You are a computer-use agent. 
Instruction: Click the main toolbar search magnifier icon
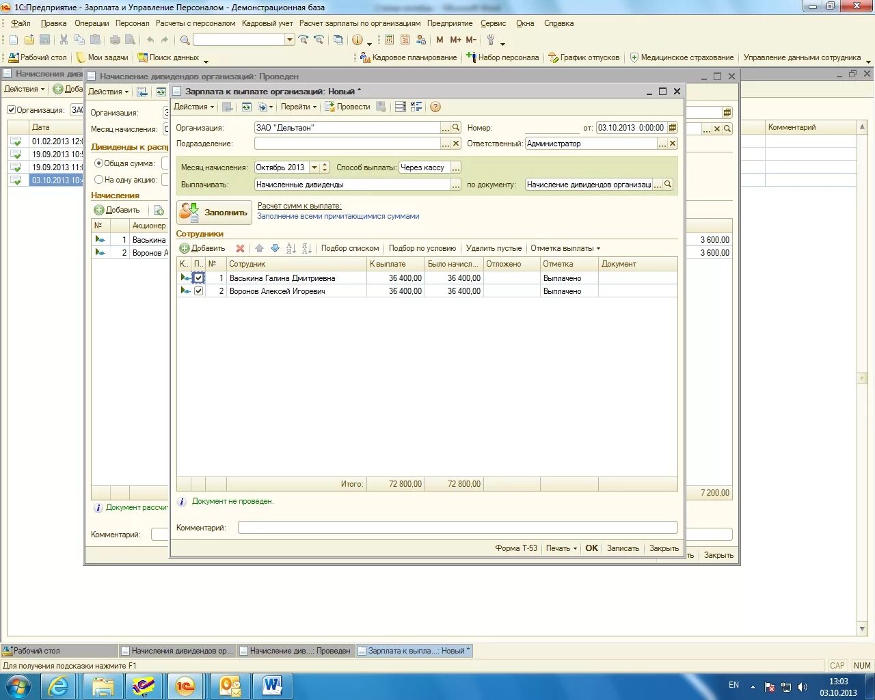[185, 40]
